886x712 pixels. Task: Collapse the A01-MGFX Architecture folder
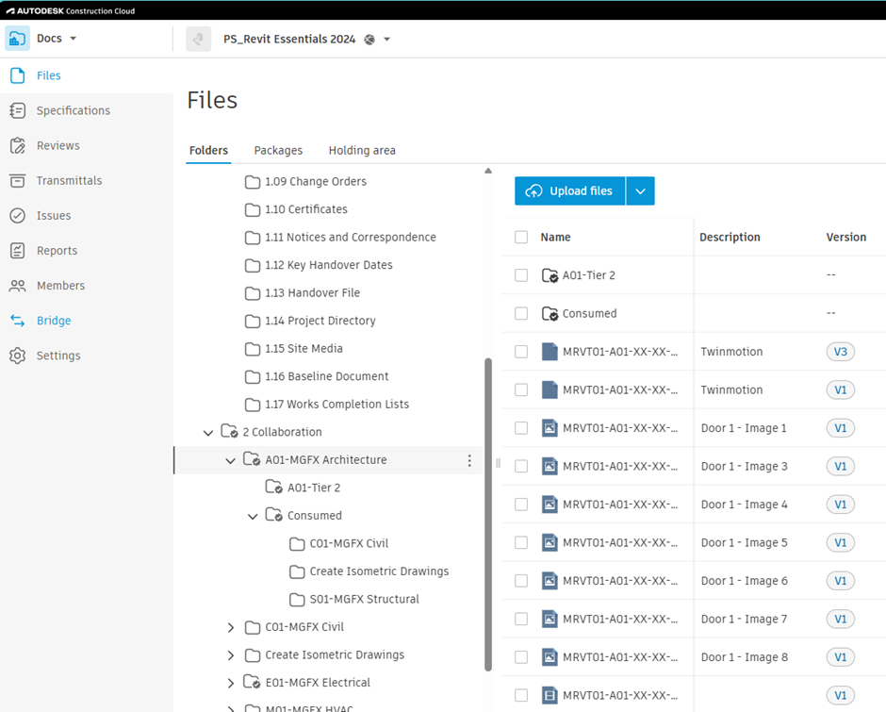231,460
